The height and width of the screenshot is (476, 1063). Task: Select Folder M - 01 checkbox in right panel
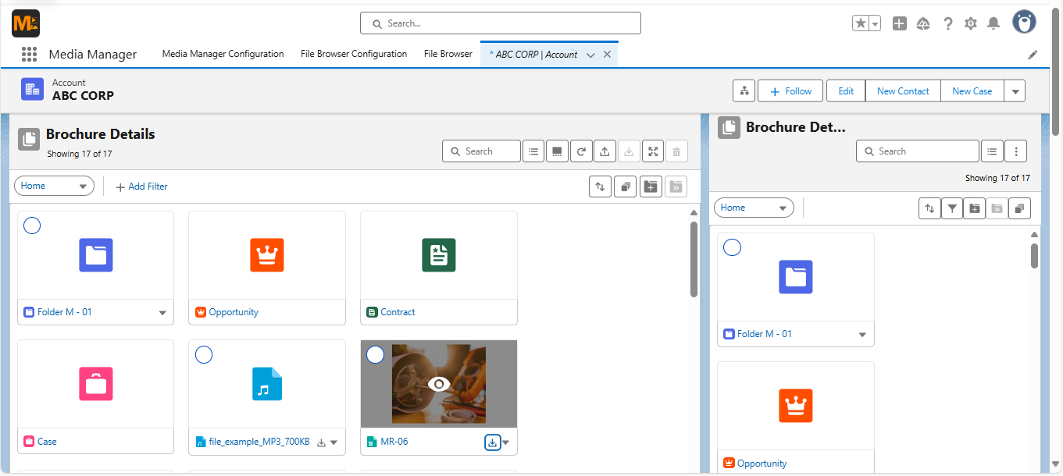click(732, 247)
